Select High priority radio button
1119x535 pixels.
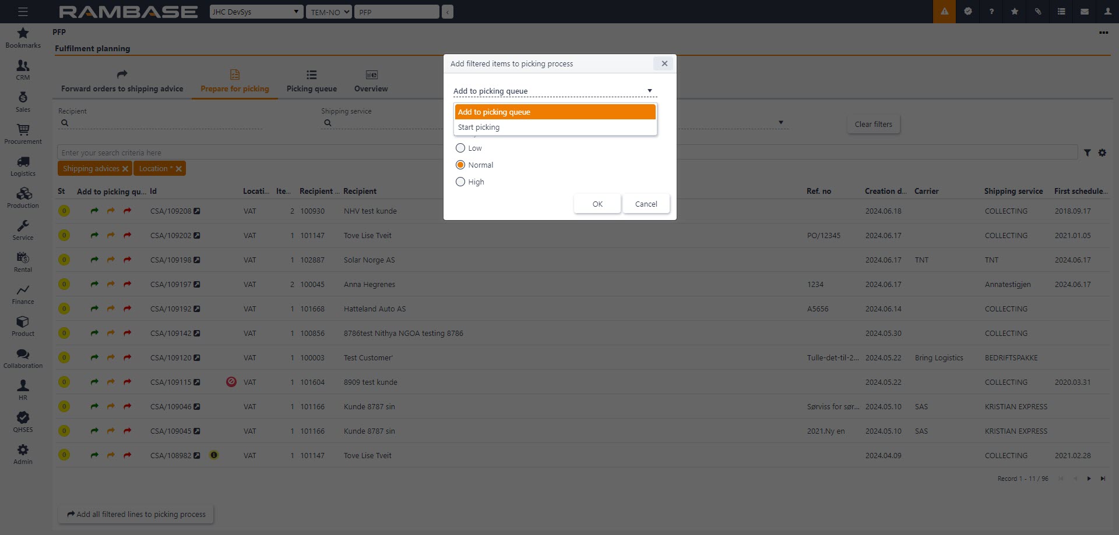460,182
